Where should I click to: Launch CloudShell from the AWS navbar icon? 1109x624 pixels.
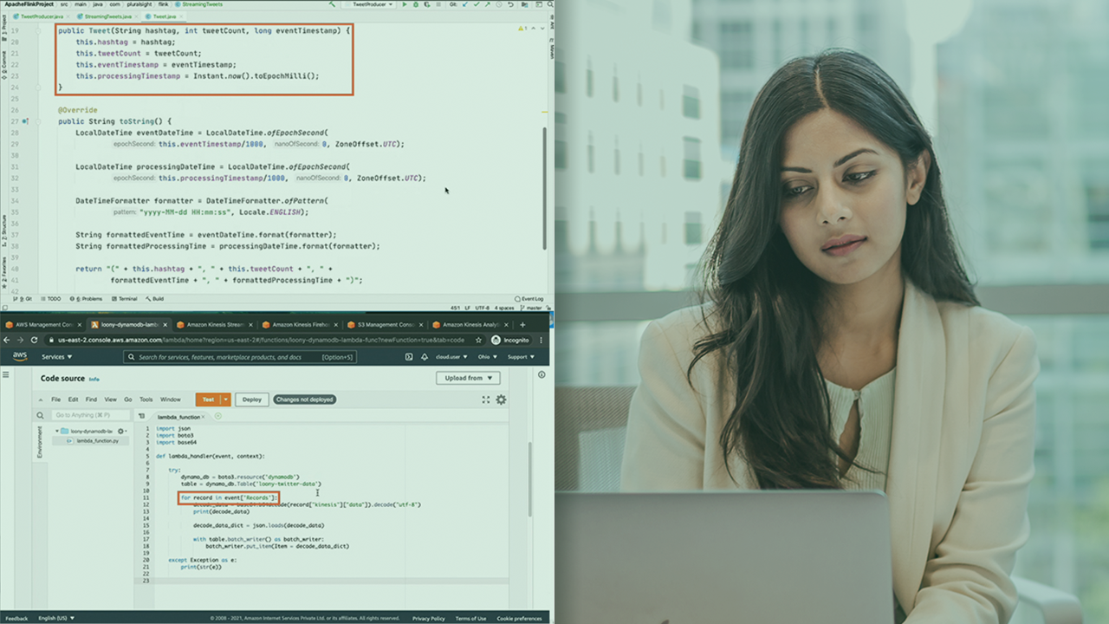(410, 356)
